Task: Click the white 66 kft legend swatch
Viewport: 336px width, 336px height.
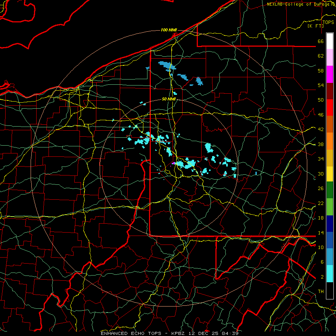Action: click(330, 41)
